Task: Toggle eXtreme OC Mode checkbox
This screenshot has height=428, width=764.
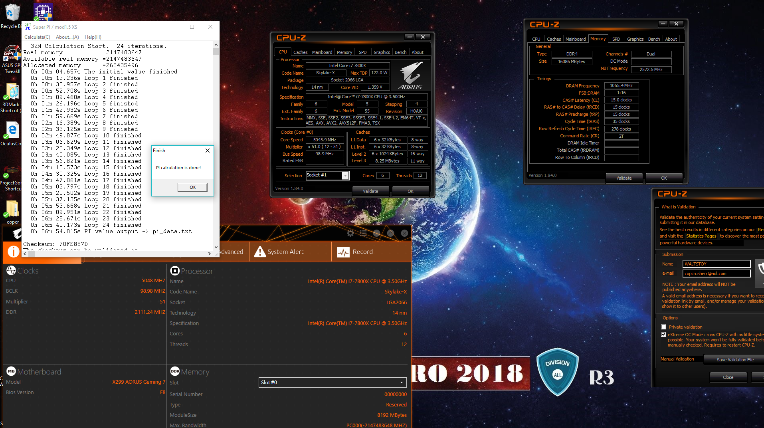Action: click(x=664, y=335)
